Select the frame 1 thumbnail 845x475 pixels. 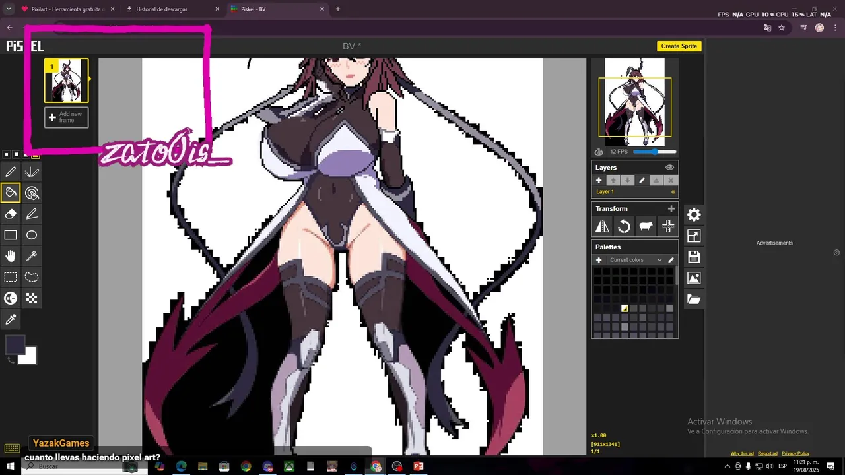click(x=66, y=80)
